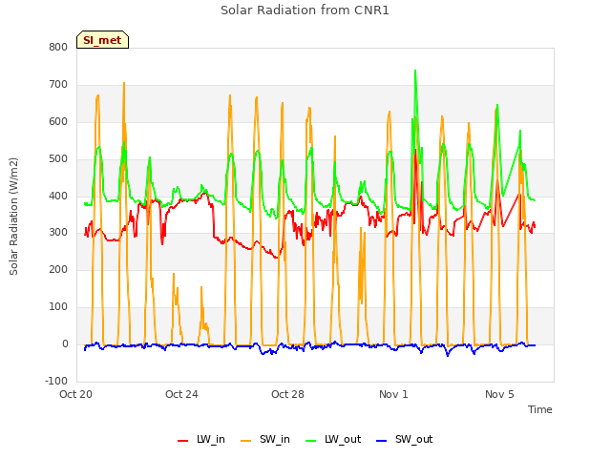This screenshot has height=458, width=611.
Task: Click the Oct 20 x-axis tick label
Action: click(75, 394)
